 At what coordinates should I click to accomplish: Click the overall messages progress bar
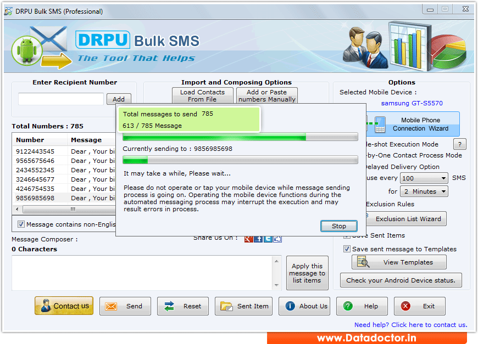pyautogui.click(x=240, y=137)
